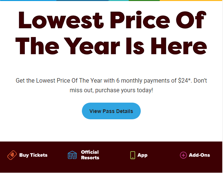Click the yellow top stripe segment

tap(191, 0)
